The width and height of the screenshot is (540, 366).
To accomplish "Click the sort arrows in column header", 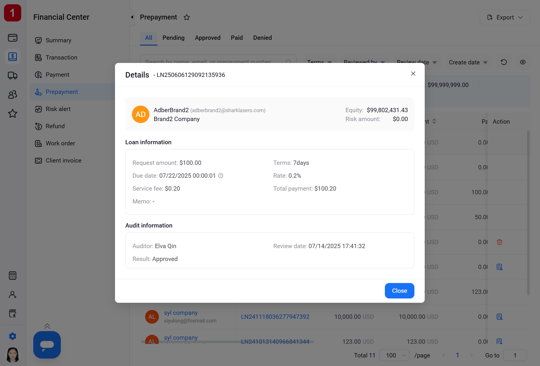I will (x=434, y=122).
